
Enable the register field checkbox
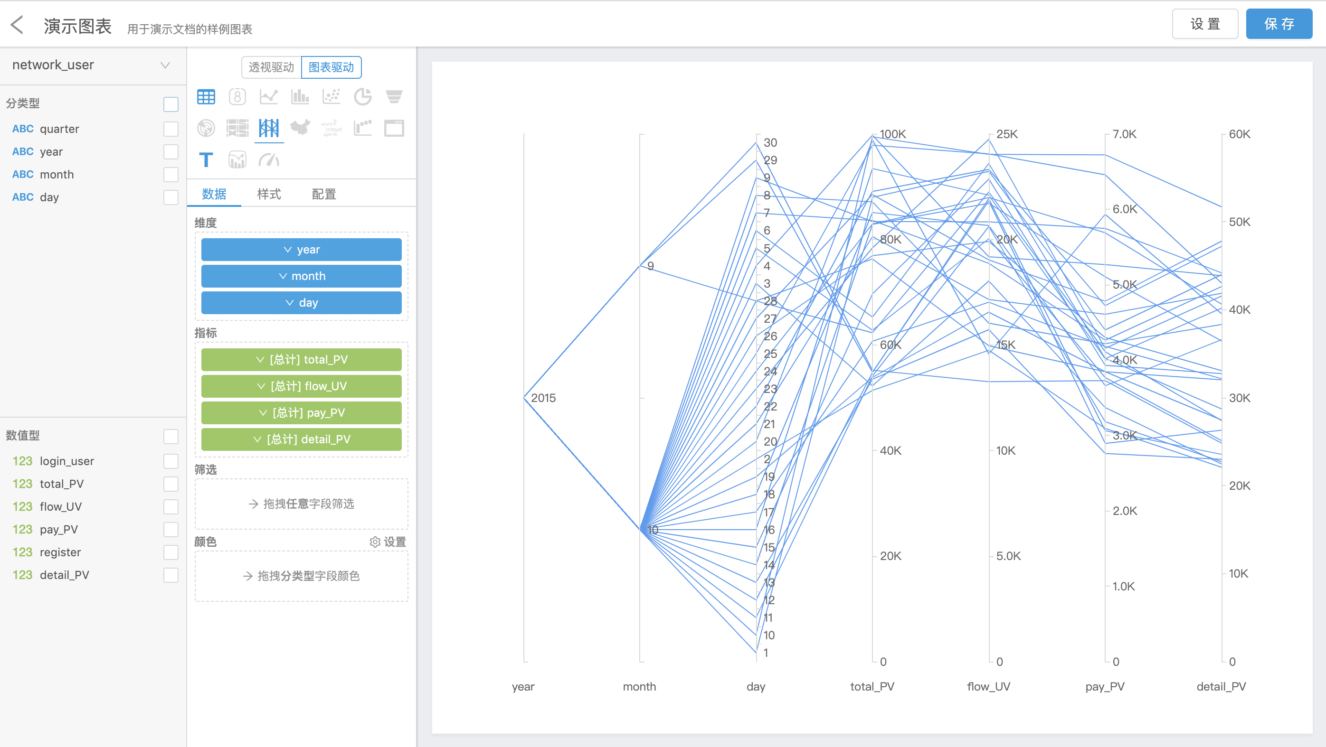pos(171,552)
